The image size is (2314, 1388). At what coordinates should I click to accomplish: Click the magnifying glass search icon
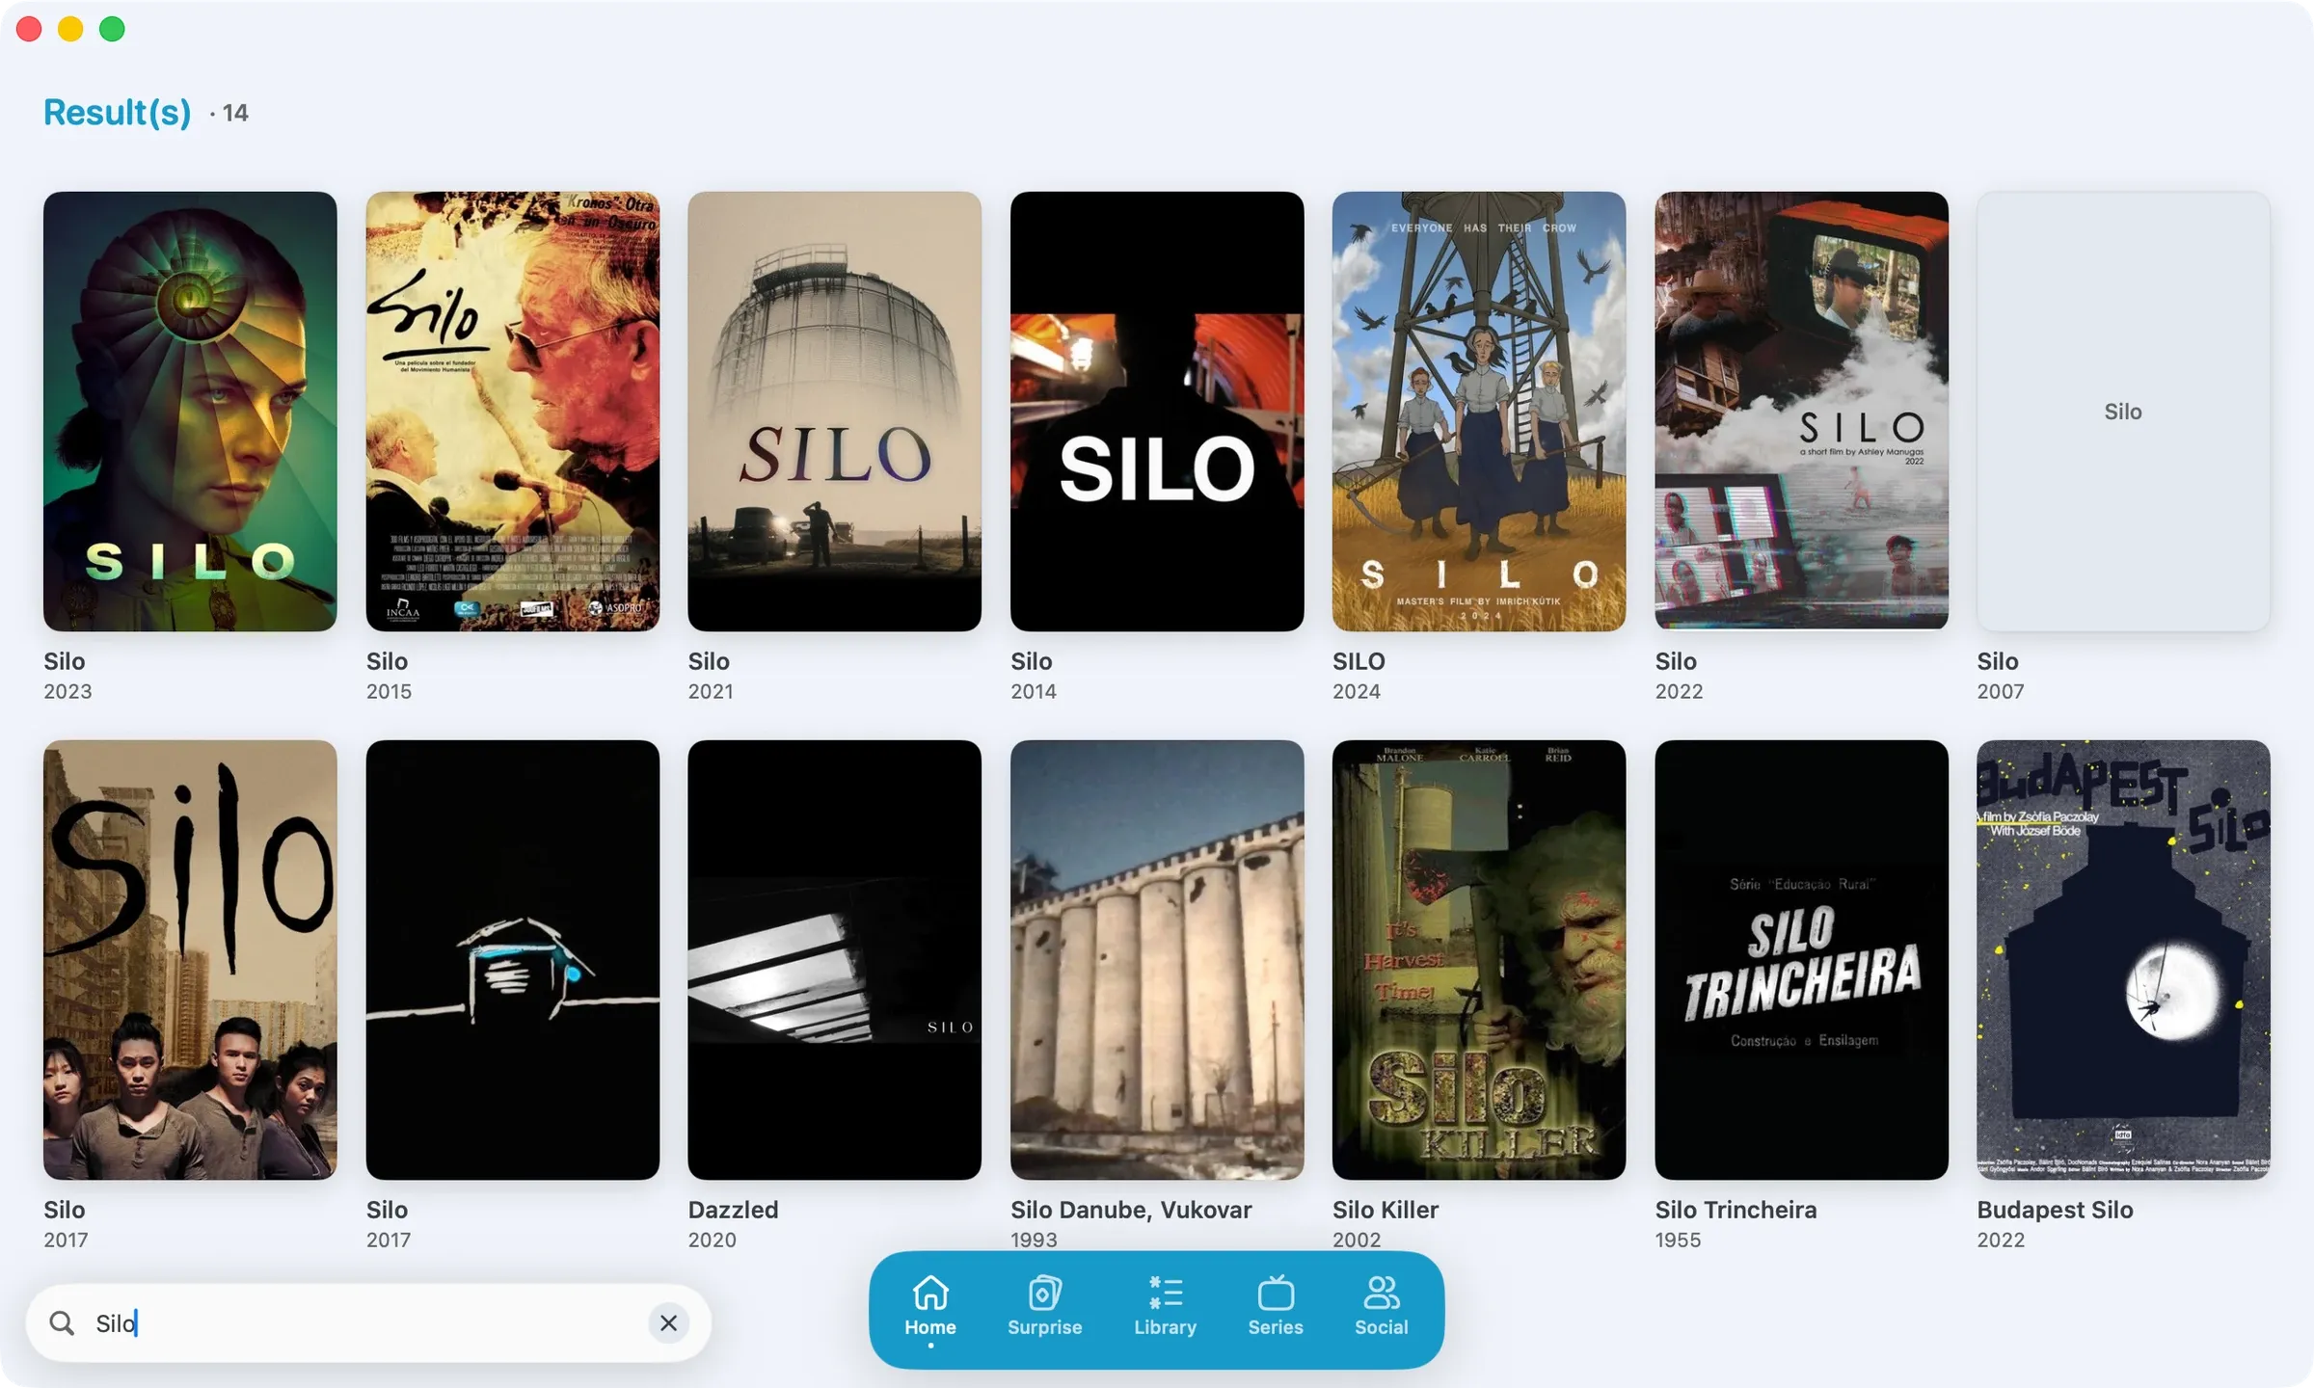click(x=62, y=1322)
